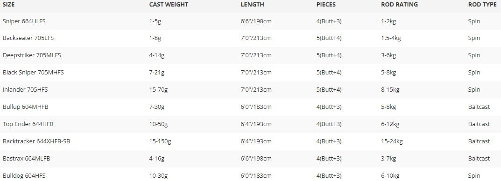
Task: Click the Bullup 604MHFB model name
Action: pyautogui.click(x=26, y=107)
